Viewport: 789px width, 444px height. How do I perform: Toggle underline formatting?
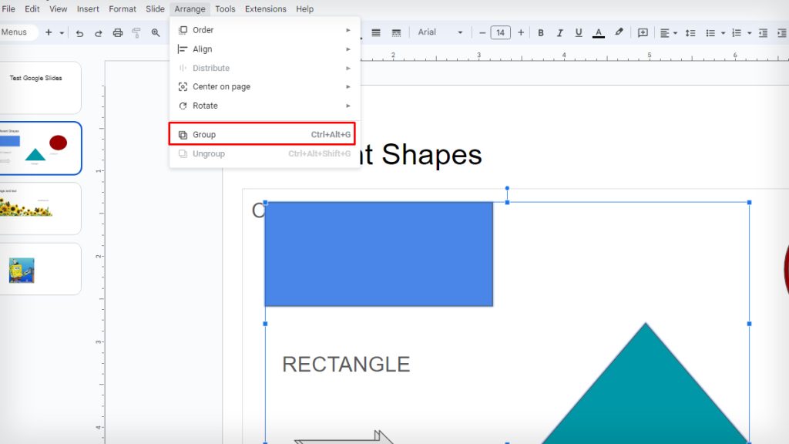pyautogui.click(x=579, y=32)
